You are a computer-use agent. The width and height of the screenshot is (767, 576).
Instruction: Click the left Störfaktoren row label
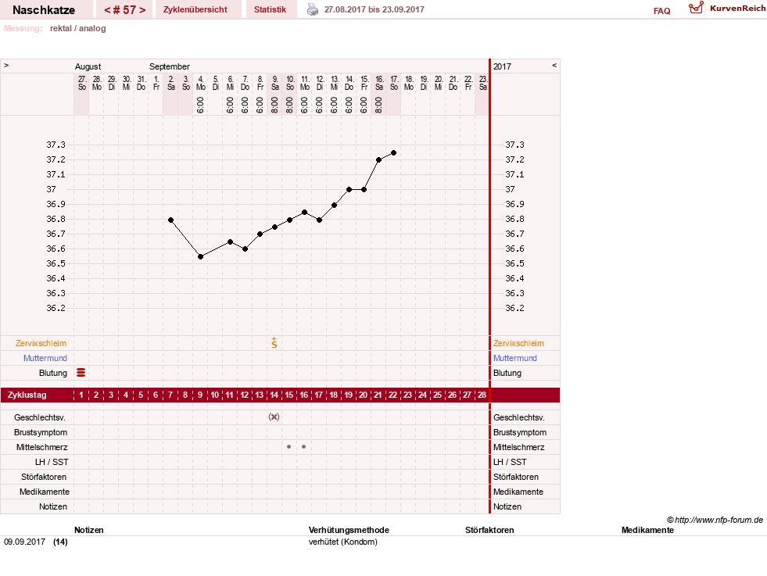(x=44, y=477)
